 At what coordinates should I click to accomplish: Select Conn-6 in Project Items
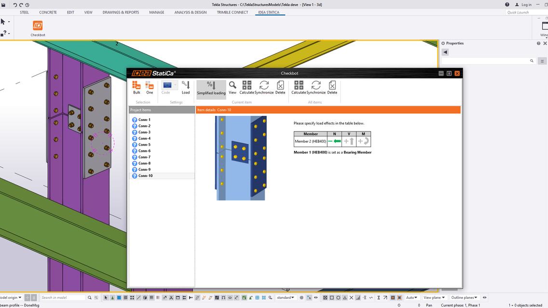[144, 151]
